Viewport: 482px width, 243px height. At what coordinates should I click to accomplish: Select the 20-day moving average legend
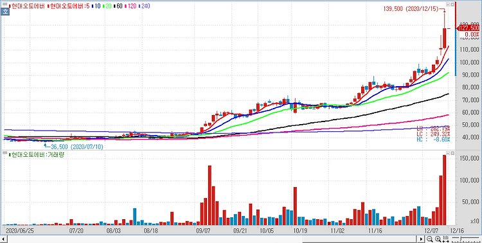(107, 6)
